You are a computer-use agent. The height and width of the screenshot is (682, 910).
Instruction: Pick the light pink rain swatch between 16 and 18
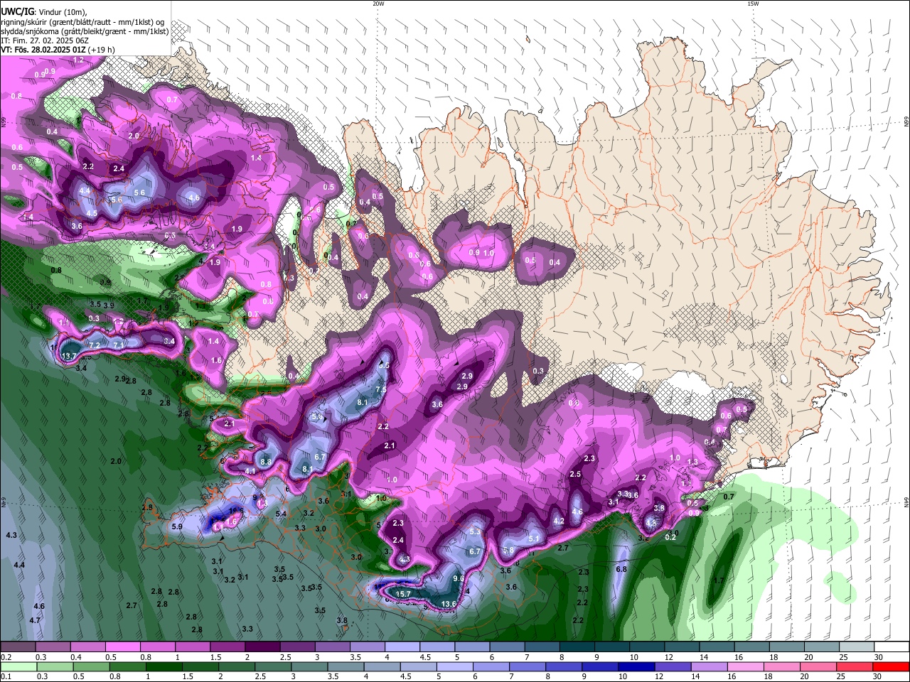(745, 666)
